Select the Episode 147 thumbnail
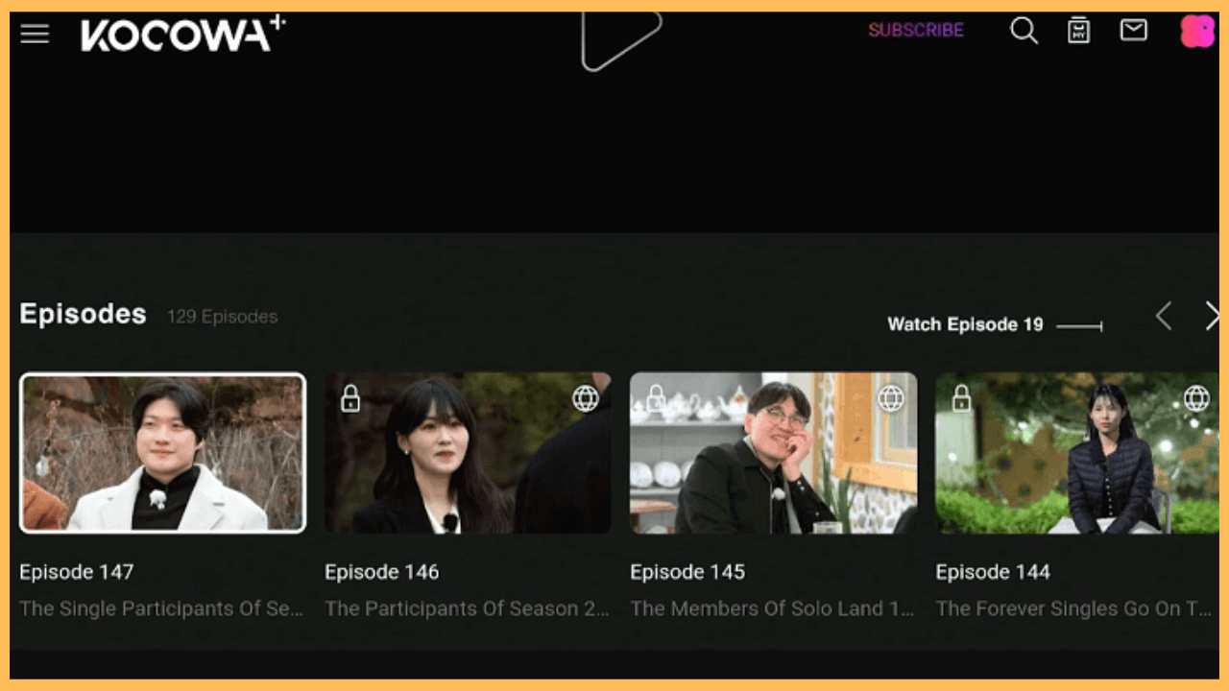 (x=162, y=452)
